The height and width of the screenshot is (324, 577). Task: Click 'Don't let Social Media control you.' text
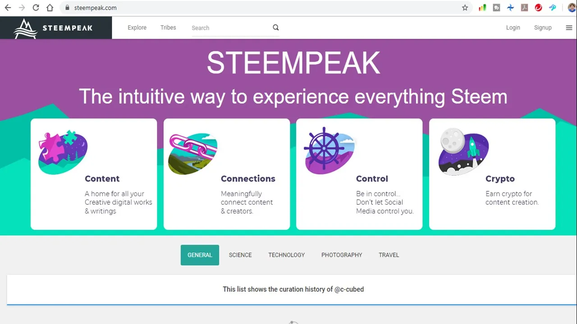(x=385, y=207)
